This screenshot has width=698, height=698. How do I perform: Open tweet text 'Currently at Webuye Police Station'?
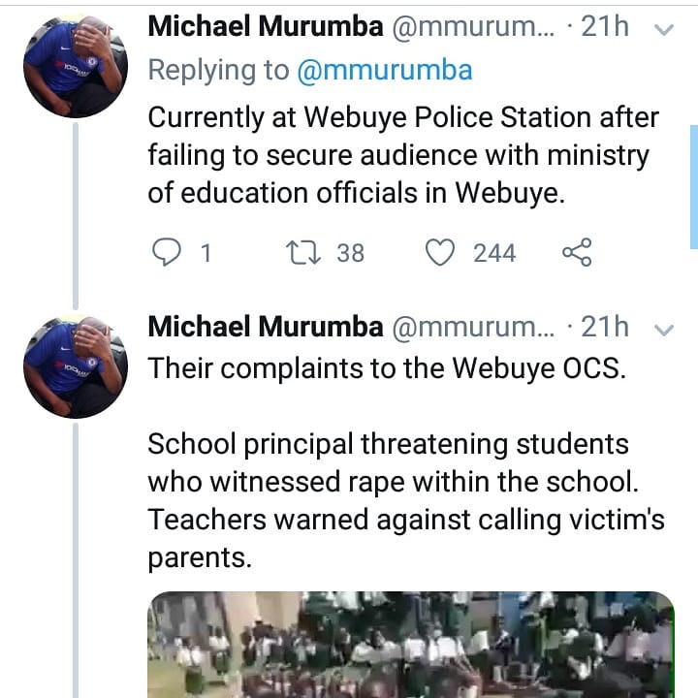click(x=403, y=155)
